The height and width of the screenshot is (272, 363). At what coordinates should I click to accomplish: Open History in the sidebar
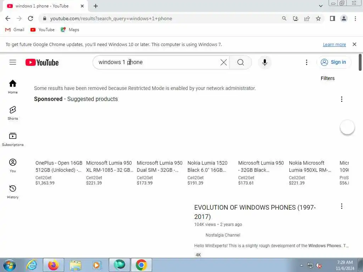(x=13, y=192)
